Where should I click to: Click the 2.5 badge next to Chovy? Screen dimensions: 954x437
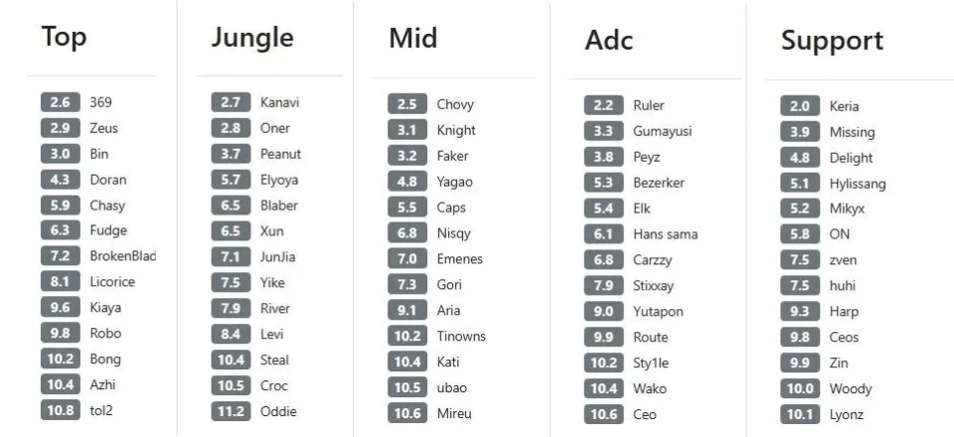point(406,104)
